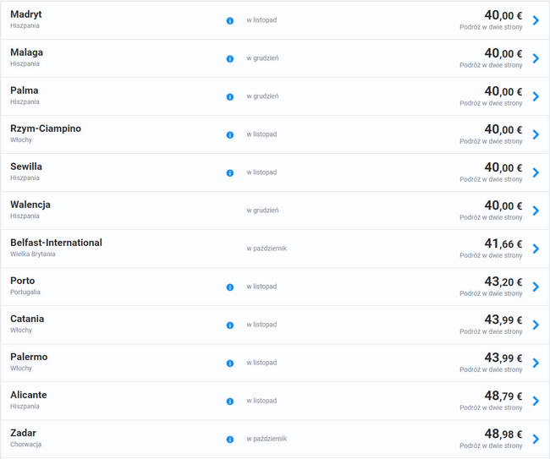Open the info icon for Alicante
This screenshot has width=550, height=459.
(x=230, y=401)
